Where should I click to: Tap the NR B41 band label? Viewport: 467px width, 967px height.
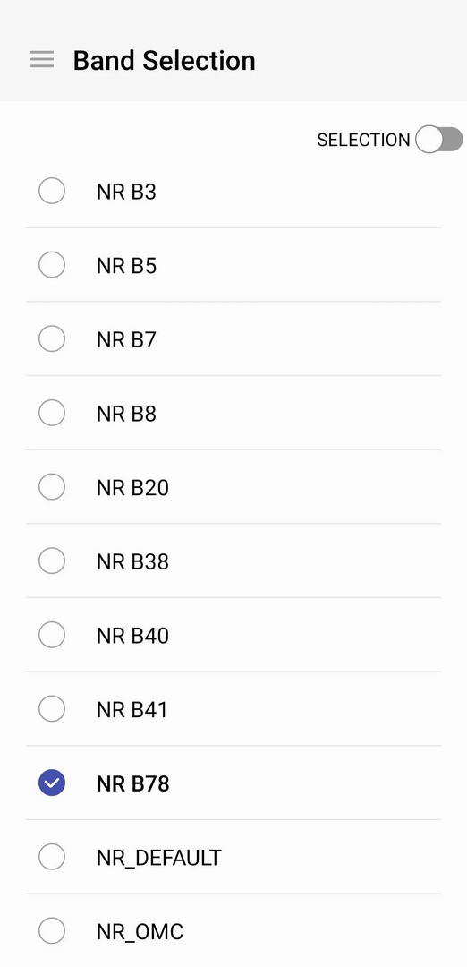tap(132, 710)
